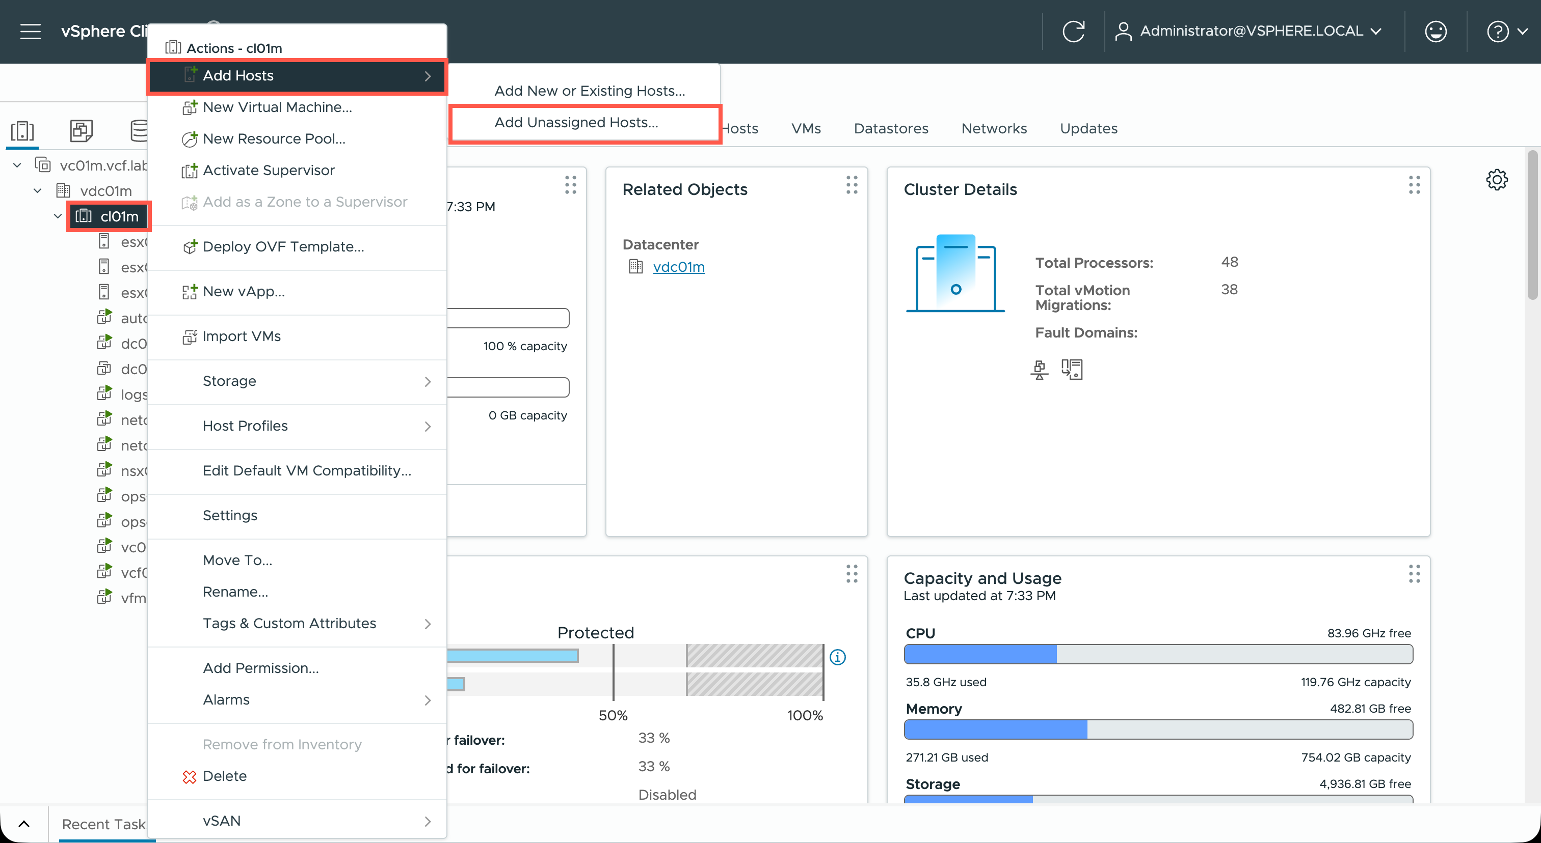
Task: Click the info icon beside Protected bar
Action: pyautogui.click(x=837, y=657)
